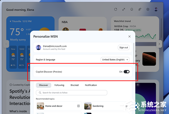Click the 75° temperature in weather widget
This screenshot has width=169, height=114.
(x=17, y=32)
